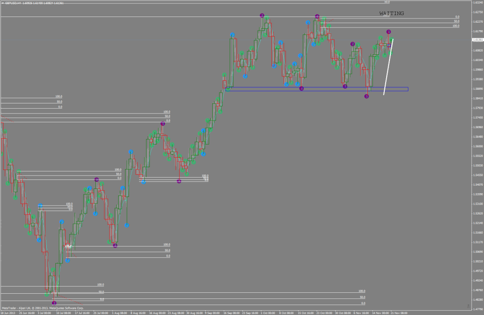Click the 1.63240 price scale label
The height and width of the screenshot is (315, 484).
(477, 3)
